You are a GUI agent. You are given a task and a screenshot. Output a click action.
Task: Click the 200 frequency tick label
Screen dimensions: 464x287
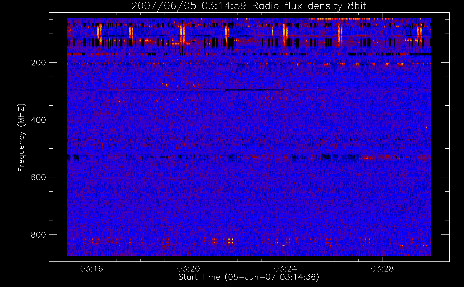tap(38, 63)
